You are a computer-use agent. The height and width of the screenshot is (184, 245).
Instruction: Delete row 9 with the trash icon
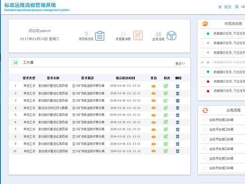[x=178, y=144]
